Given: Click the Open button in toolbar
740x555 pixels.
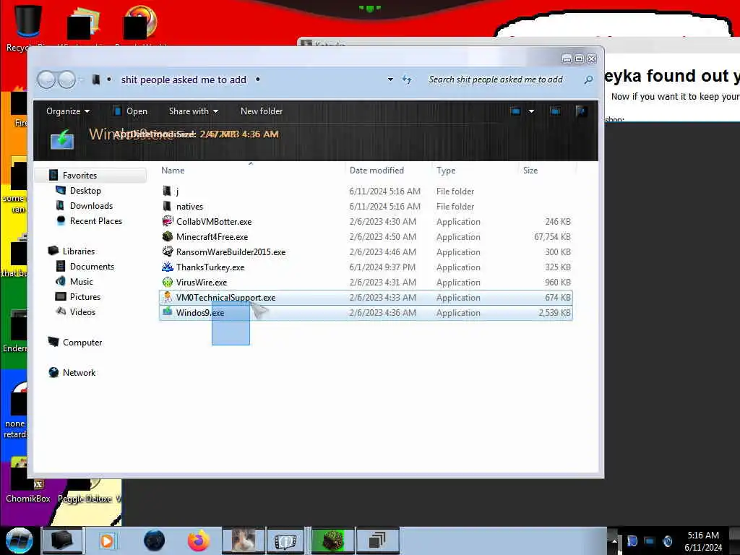Looking at the screenshot, I should [x=131, y=111].
